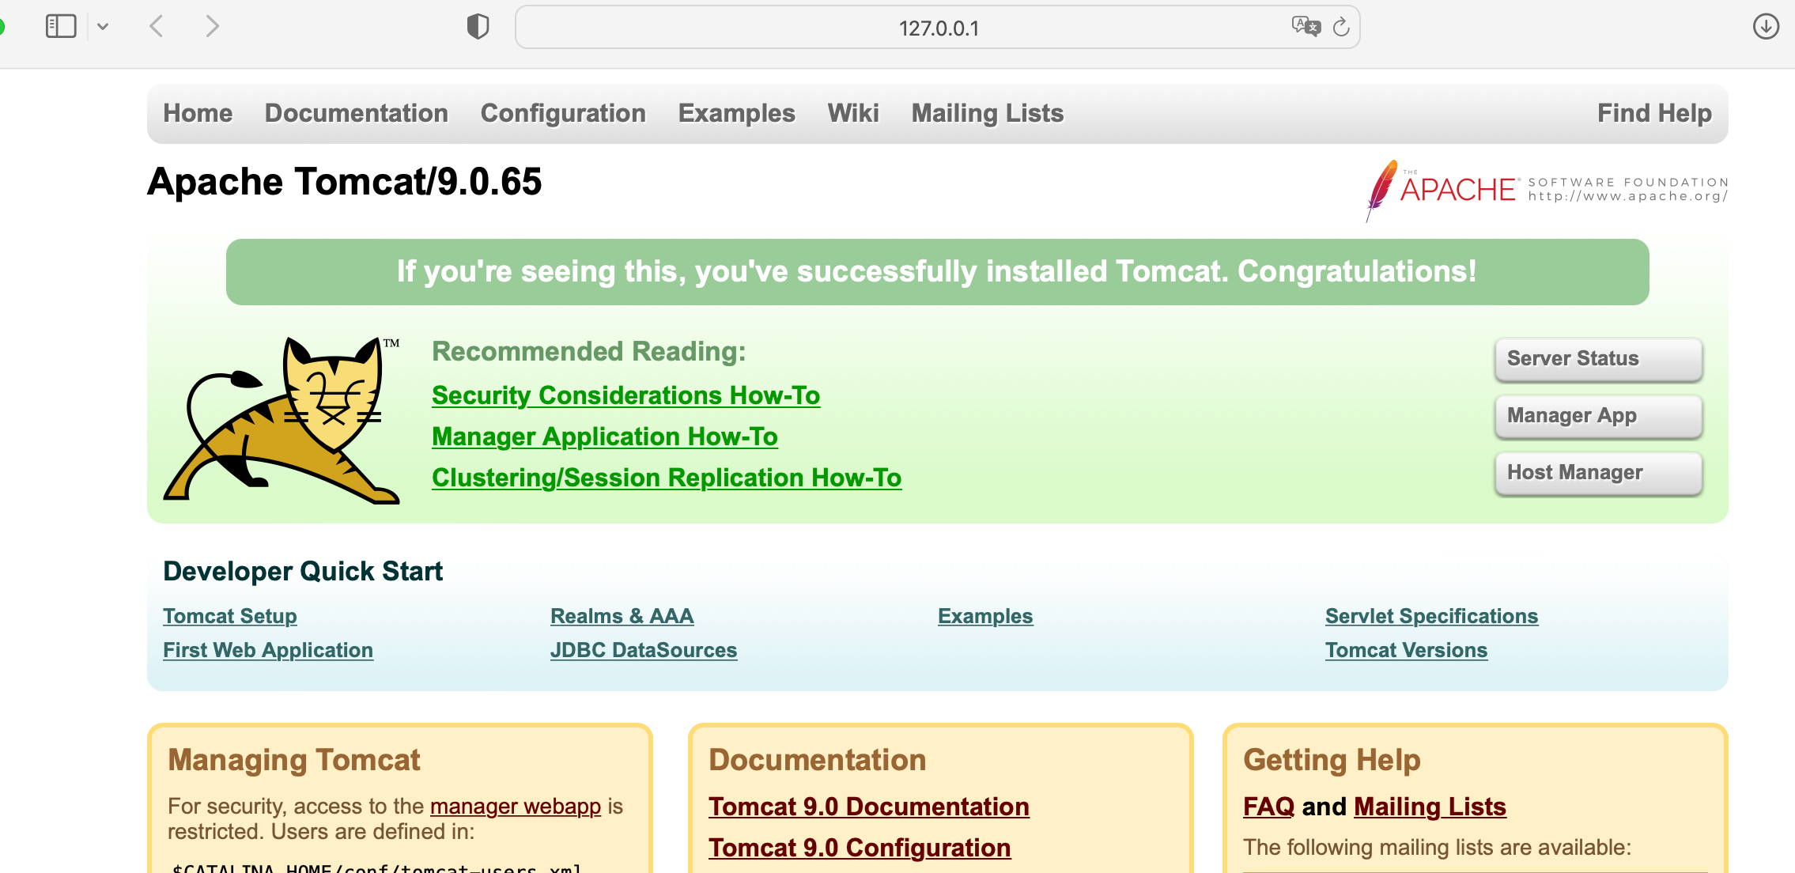Open the sidebar tab group dropdown arrow
The width and height of the screenshot is (1795, 873).
(x=103, y=27)
